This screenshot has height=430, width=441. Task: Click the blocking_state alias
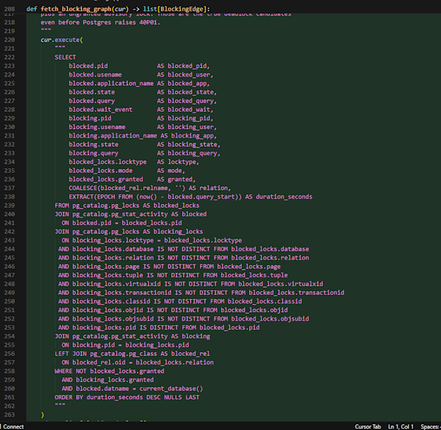coord(193,145)
